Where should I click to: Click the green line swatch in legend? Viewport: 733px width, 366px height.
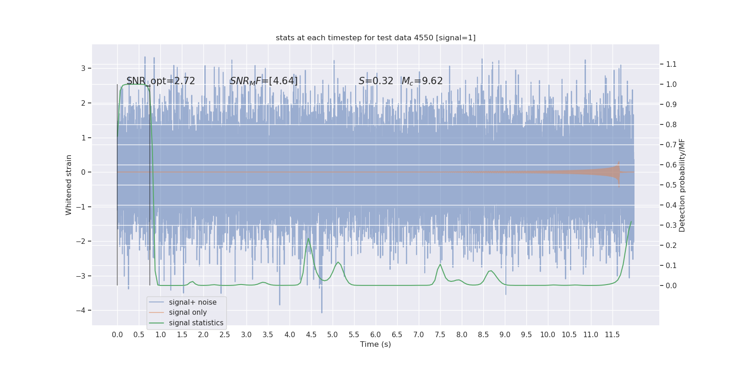pyautogui.click(x=157, y=323)
